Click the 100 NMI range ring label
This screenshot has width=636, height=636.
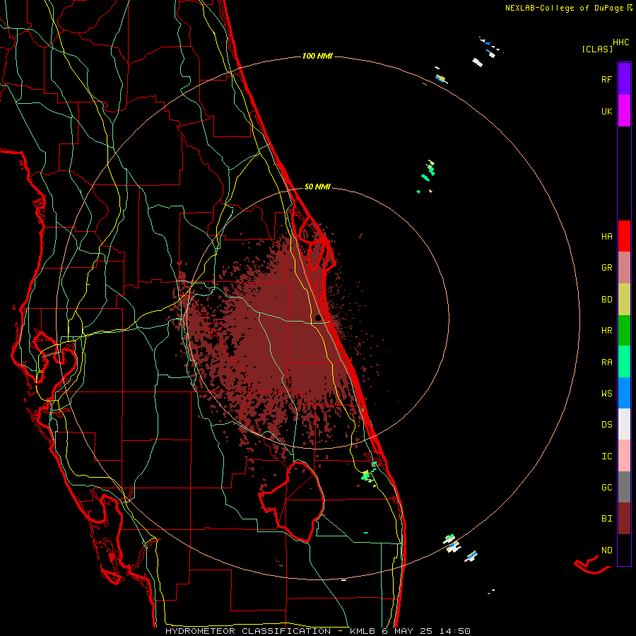click(317, 56)
